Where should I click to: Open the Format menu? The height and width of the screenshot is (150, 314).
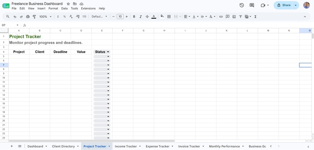53,8
